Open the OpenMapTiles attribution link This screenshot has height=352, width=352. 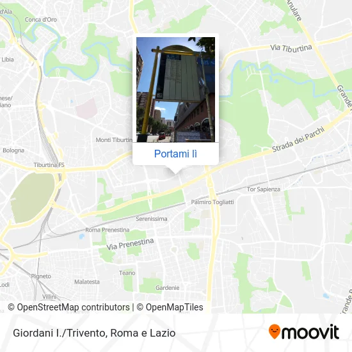pos(170,307)
